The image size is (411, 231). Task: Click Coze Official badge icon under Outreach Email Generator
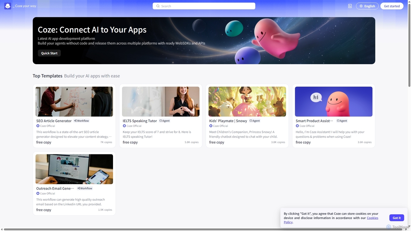(x=38, y=193)
